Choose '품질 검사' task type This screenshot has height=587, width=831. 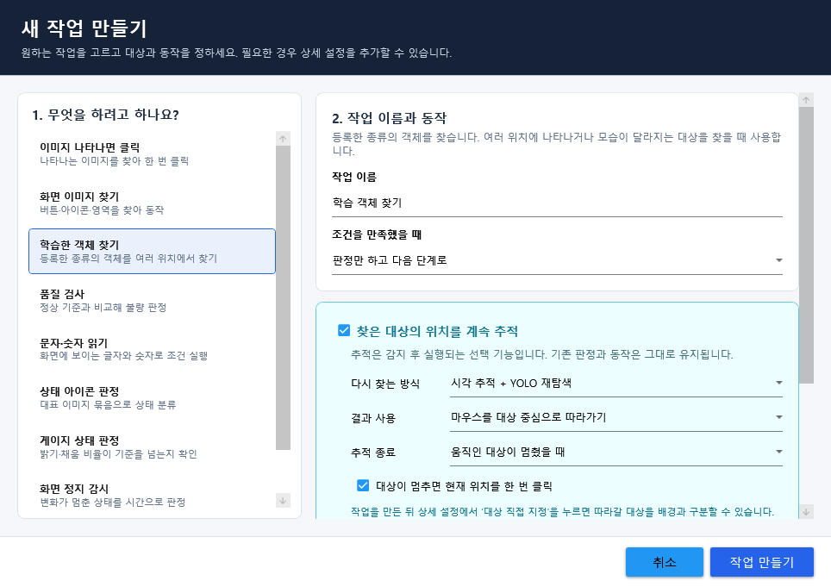(152, 300)
